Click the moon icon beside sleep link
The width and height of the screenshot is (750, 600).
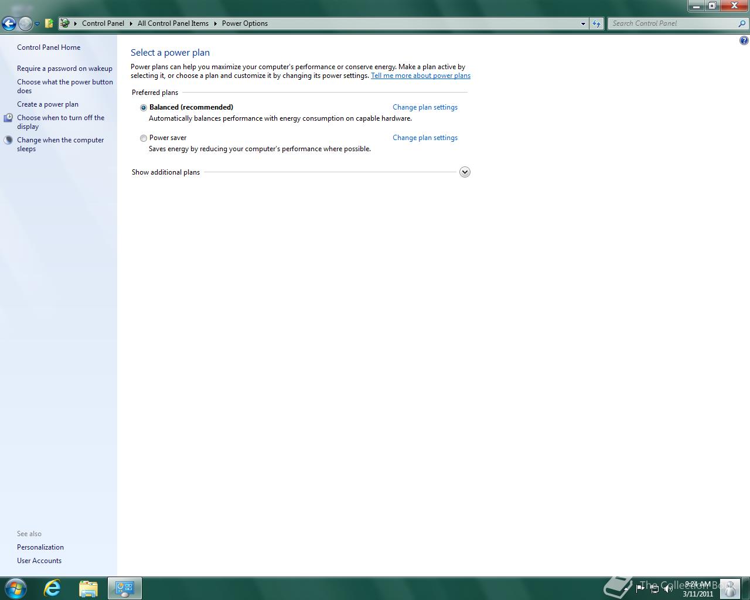tap(8, 140)
